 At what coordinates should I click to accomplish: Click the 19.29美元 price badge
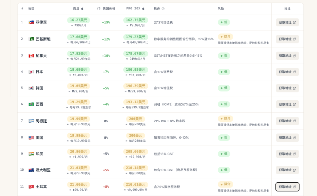[x=78, y=102]
